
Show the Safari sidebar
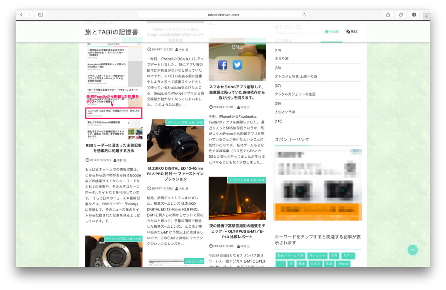(41, 14)
